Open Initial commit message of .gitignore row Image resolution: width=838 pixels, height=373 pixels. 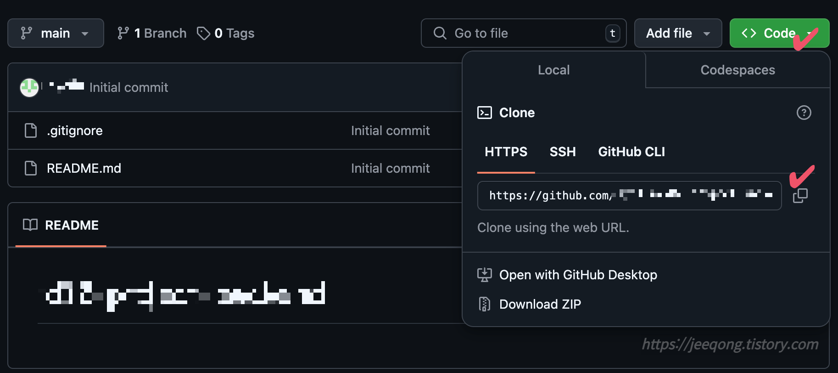[x=391, y=130]
